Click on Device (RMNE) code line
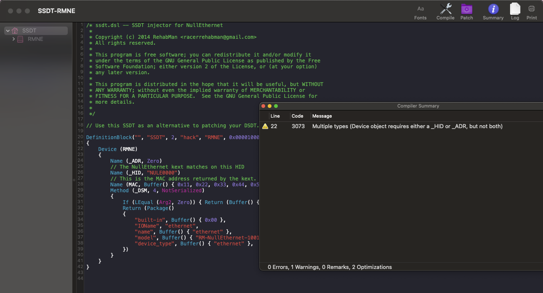The height and width of the screenshot is (293, 543). pos(118,149)
